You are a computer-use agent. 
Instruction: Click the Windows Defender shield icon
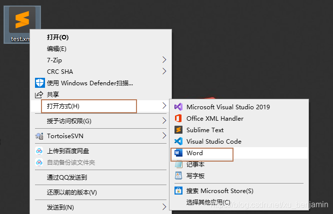(x=39, y=83)
